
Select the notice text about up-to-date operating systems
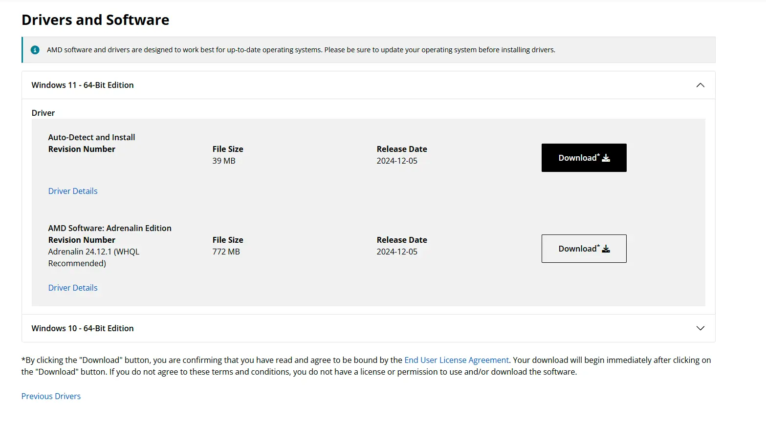301,50
